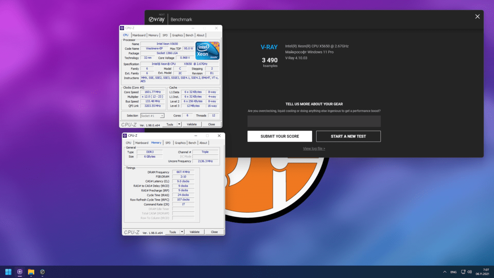This screenshot has width=494, height=278.
Task: Click Tools button in upper CPU-Z window
Action: (170, 124)
